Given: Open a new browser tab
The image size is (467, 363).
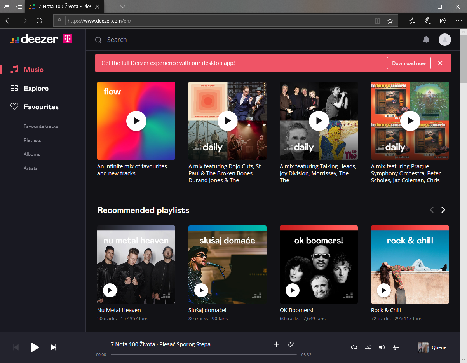Looking at the screenshot, I should click(x=110, y=7).
